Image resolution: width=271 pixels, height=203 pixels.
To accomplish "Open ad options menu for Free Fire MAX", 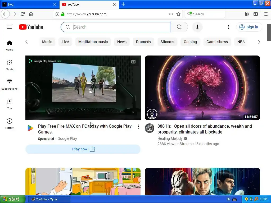I will [x=138, y=127].
